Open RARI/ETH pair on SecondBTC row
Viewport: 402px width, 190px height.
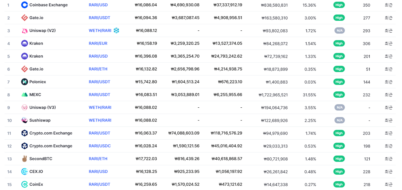point(98,159)
